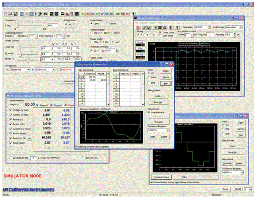Select Harm. view radio in Harmonics Generation
The width and height of the screenshot is (261, 203).
point(149,77)
